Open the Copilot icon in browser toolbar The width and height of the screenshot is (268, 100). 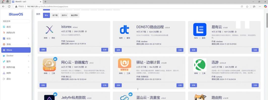click(265, 6)
